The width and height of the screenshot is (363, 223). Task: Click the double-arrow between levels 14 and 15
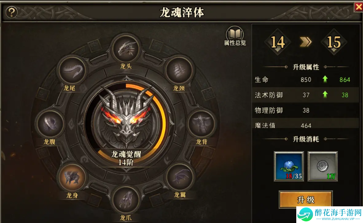(x=306, y=42)
